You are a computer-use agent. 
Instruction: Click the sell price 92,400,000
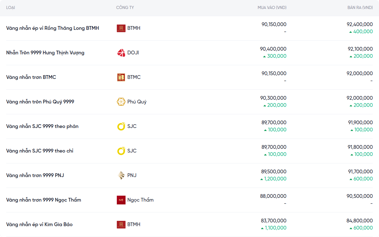coord(360,24)
